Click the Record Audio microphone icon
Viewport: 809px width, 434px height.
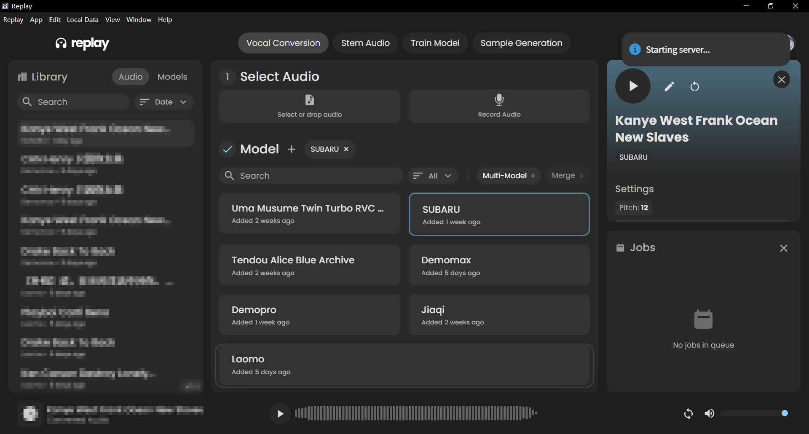coord(499,100)
